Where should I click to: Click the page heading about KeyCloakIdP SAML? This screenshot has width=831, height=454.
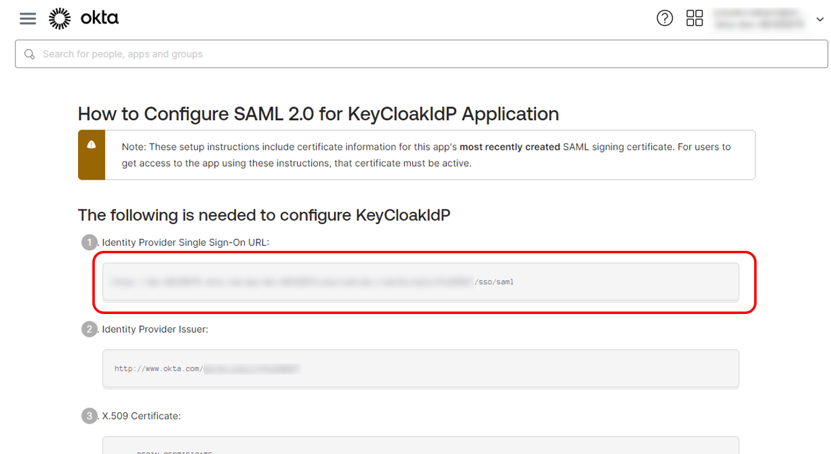319,114
